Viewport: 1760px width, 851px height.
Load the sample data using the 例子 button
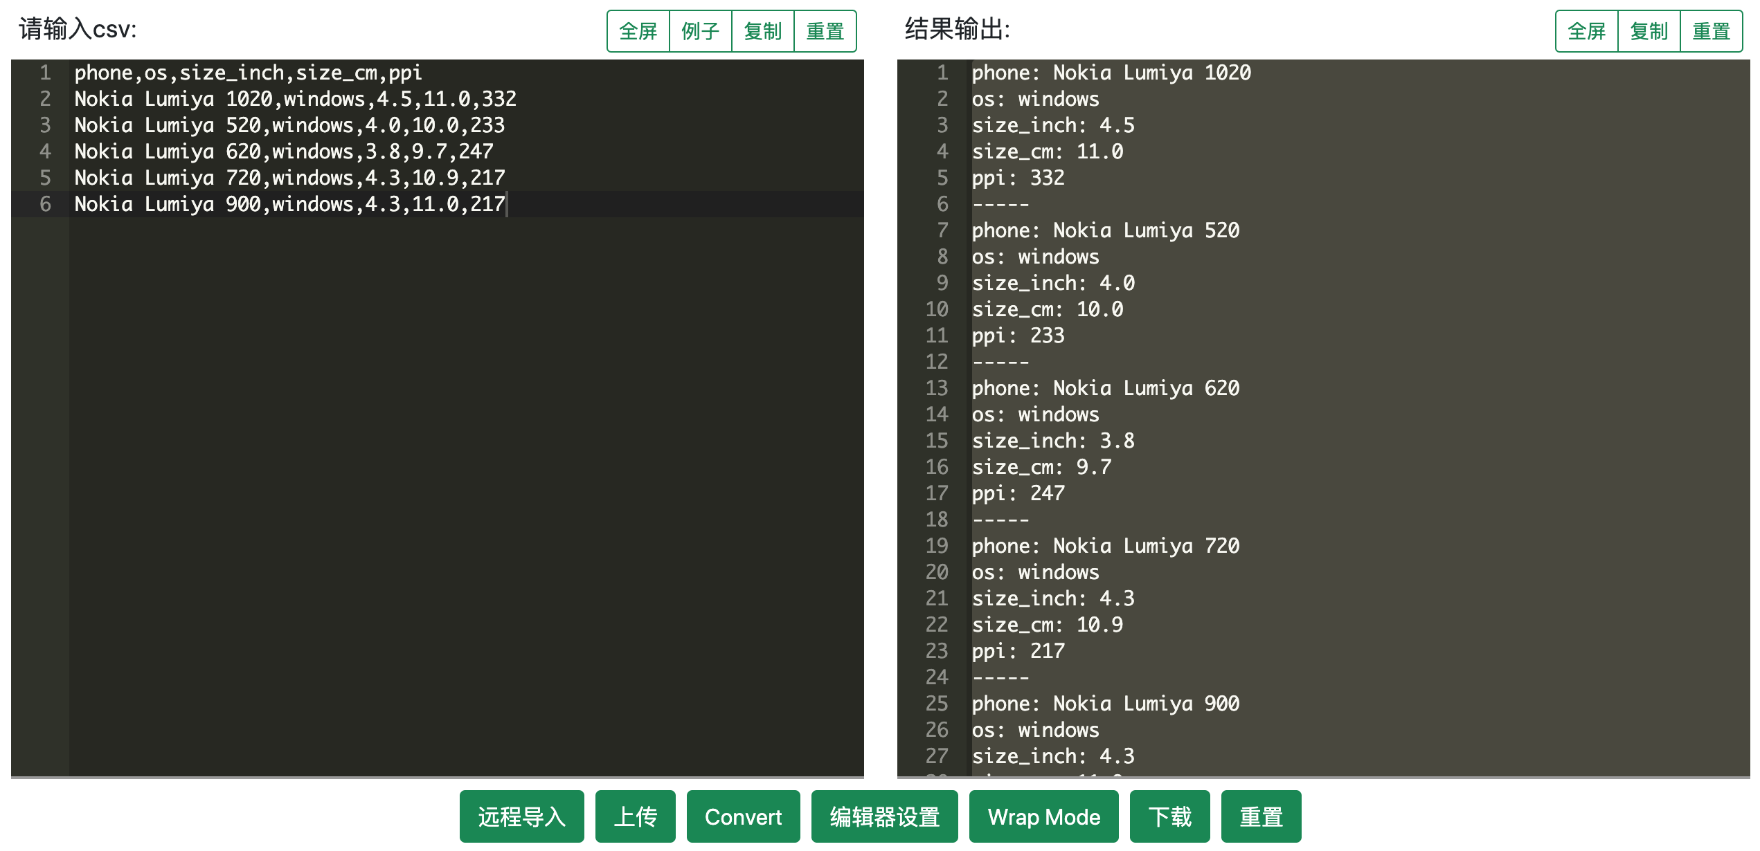click(700, 30)
